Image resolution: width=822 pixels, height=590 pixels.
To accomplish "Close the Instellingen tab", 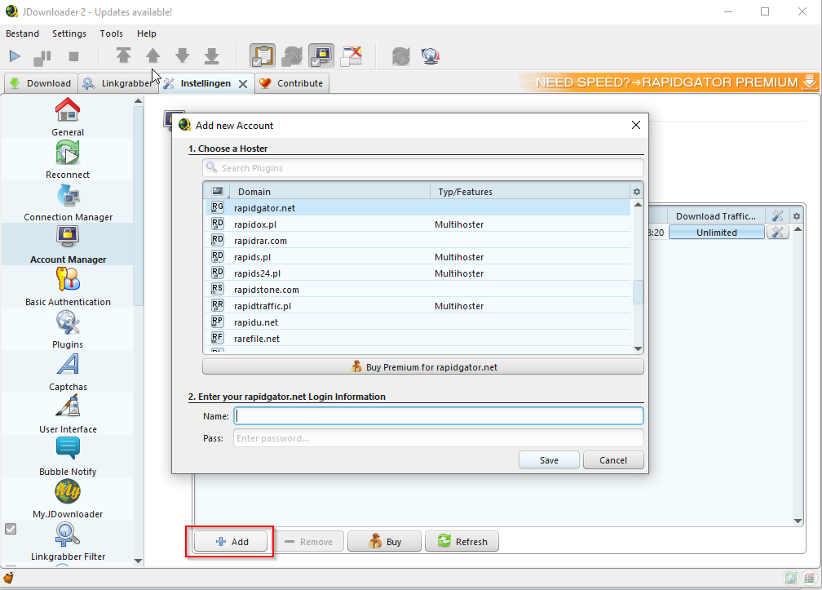I will pos(243,84).
